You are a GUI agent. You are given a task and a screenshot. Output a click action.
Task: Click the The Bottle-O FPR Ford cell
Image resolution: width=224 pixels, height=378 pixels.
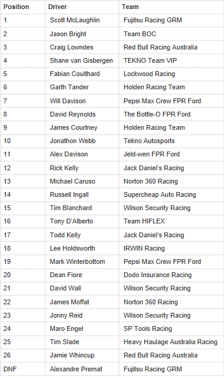click(x=171, y=114)
